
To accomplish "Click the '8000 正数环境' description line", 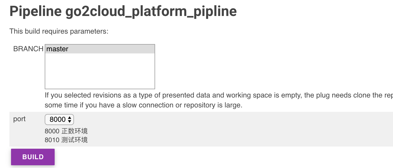I will [x=66, y=131].
